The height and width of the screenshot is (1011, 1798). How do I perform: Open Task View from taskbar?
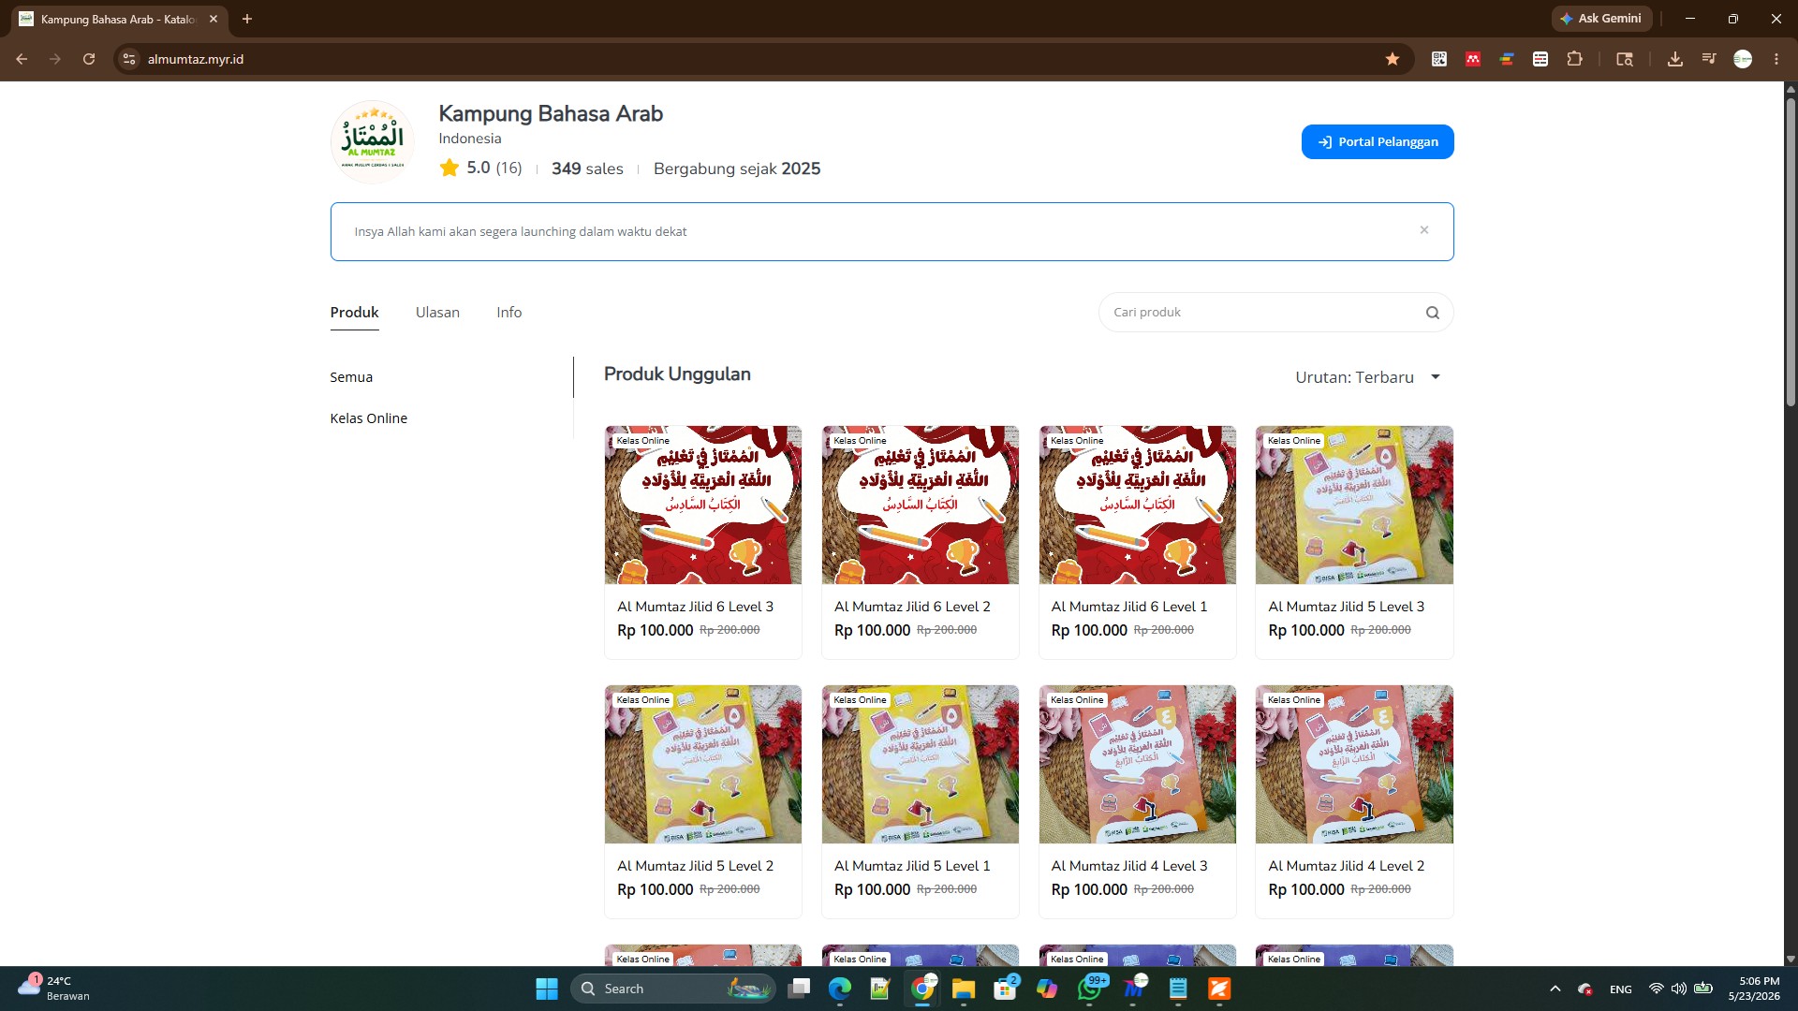[x=799, y=989]
